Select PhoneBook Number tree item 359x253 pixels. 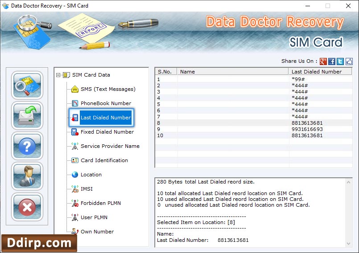[106, 103]
